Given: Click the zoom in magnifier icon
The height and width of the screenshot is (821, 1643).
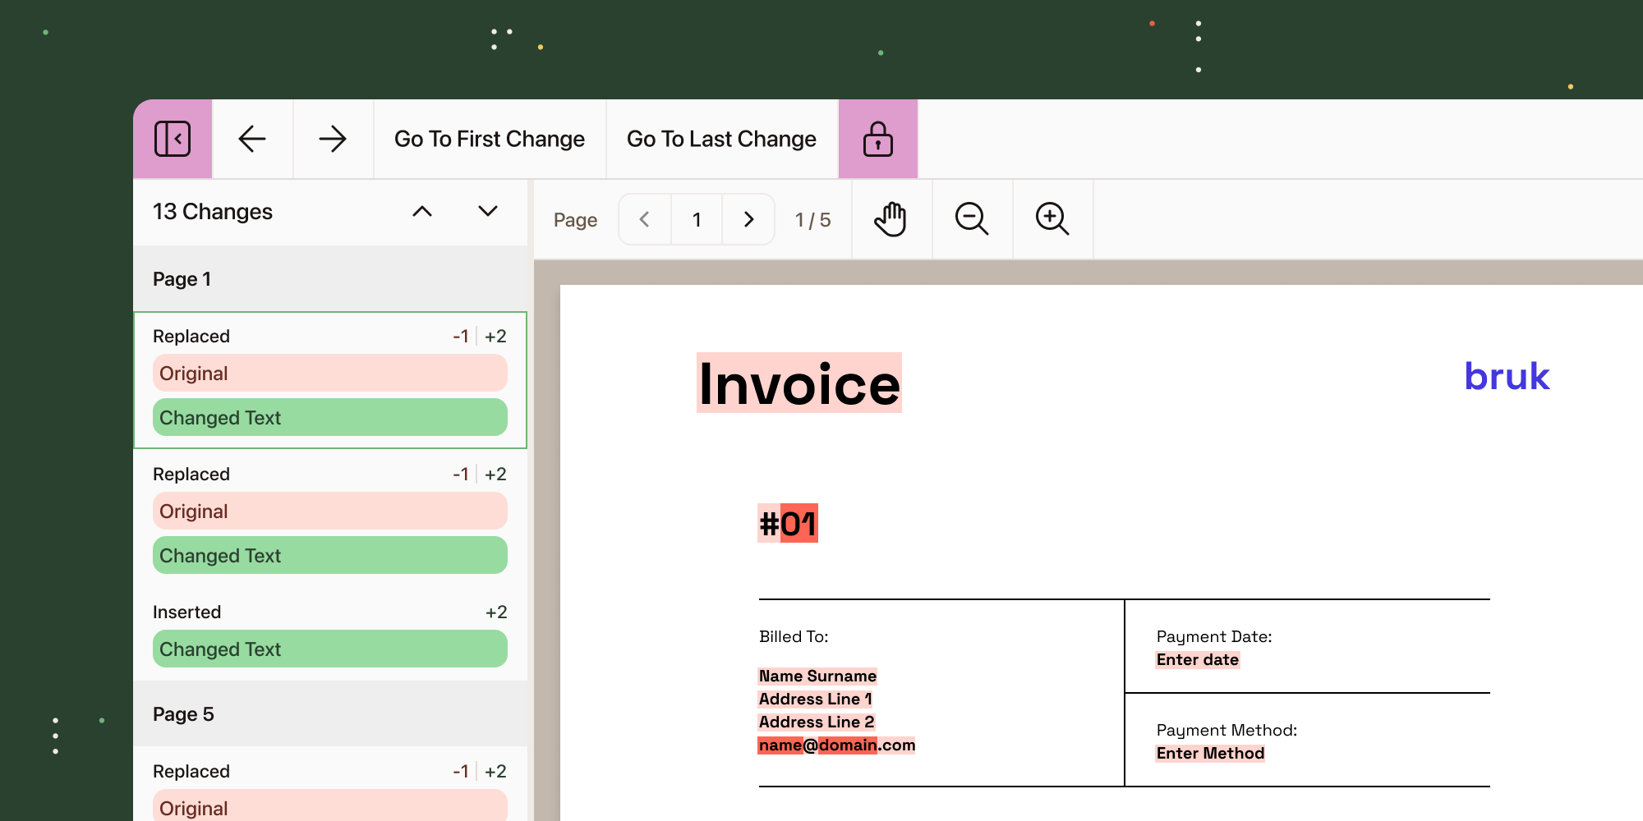Looking at the screenshot, I should tap(1052, 219).
